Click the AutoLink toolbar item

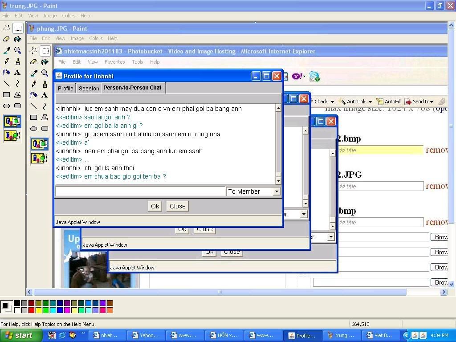click(352, 102)
